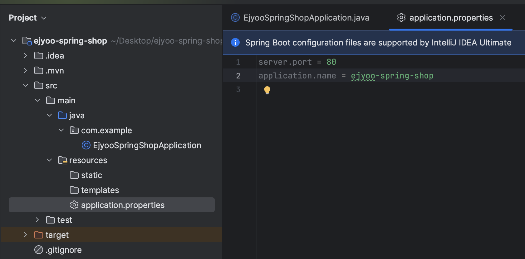The height and width of the screenshot is (259, 525).
Task: Click the Spring Boot configuration banner text
Action: (x=378, y=43)
